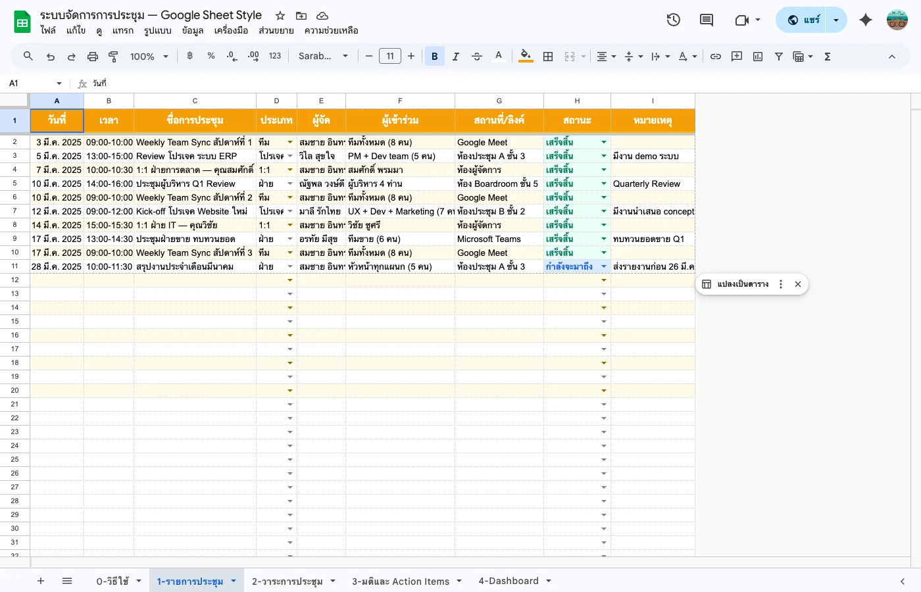Image resolution: width=921 pixels, height=592 pixels.
Task: Switch to the 4-Dashboard sheet tab
Action: coord(507,581)
